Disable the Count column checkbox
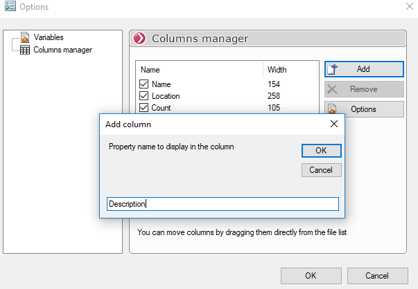418x289 pixels. [x=144, y=108]
